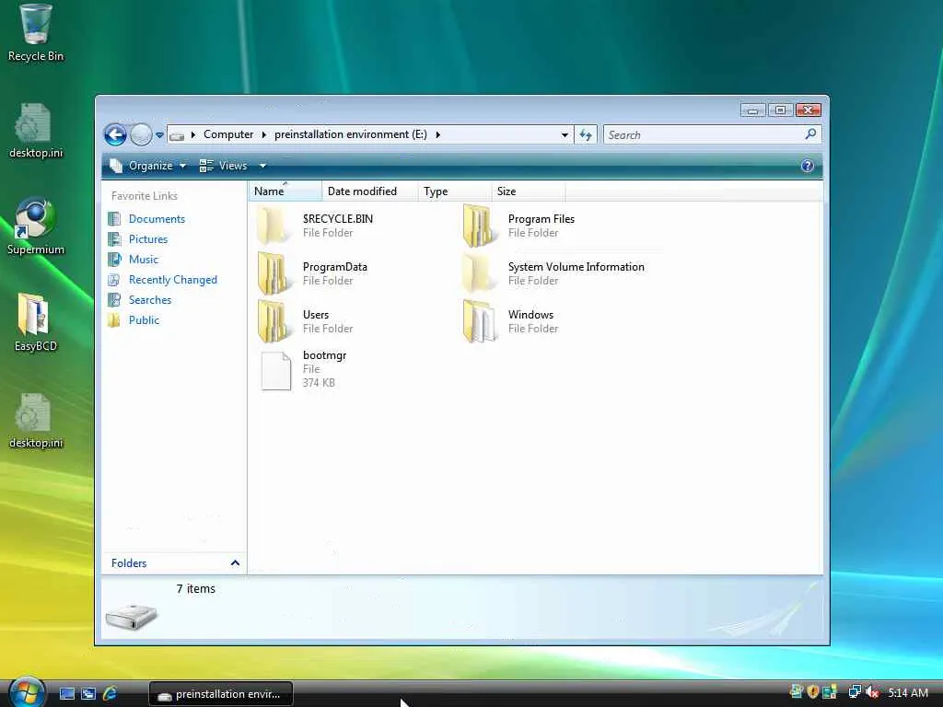Click the Public folder sidebar icon

(x=114, y=320)
